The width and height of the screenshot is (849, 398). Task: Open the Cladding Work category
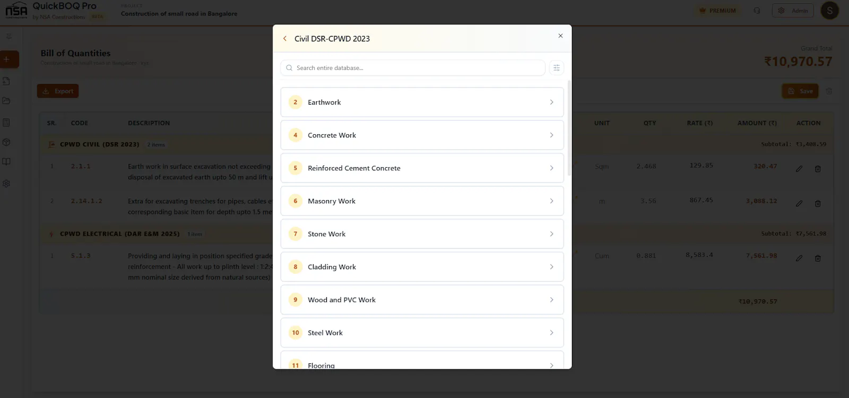422,266
